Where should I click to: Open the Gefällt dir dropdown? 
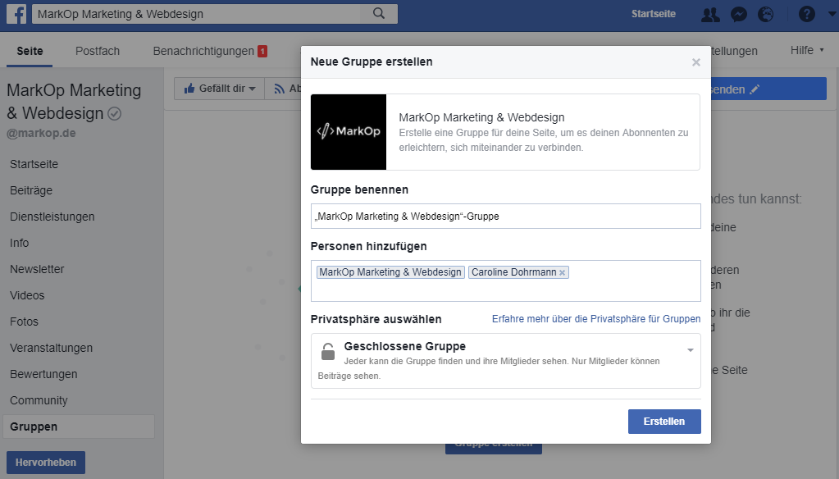[x=219, y=89]
